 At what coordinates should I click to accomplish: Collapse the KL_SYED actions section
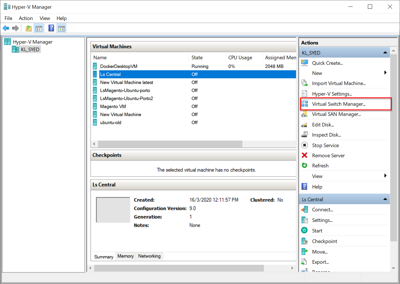(x=385, y=53)
